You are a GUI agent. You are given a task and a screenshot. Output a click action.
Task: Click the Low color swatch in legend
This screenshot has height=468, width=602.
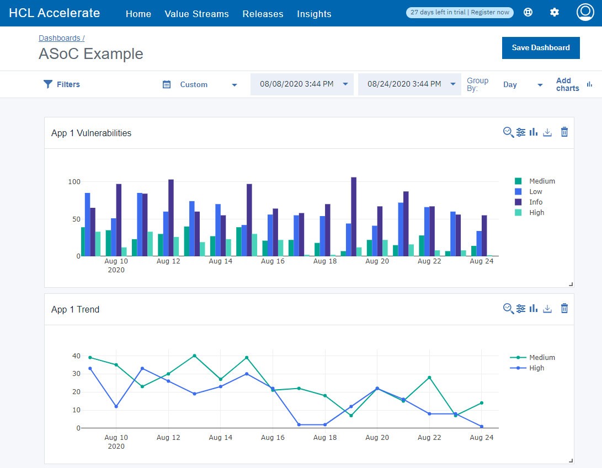518,191
